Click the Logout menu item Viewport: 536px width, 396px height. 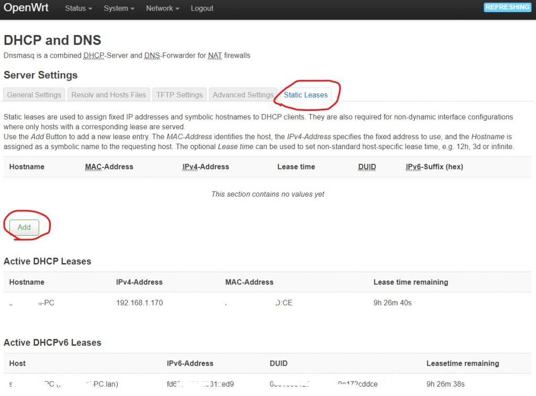click(202, 8)
